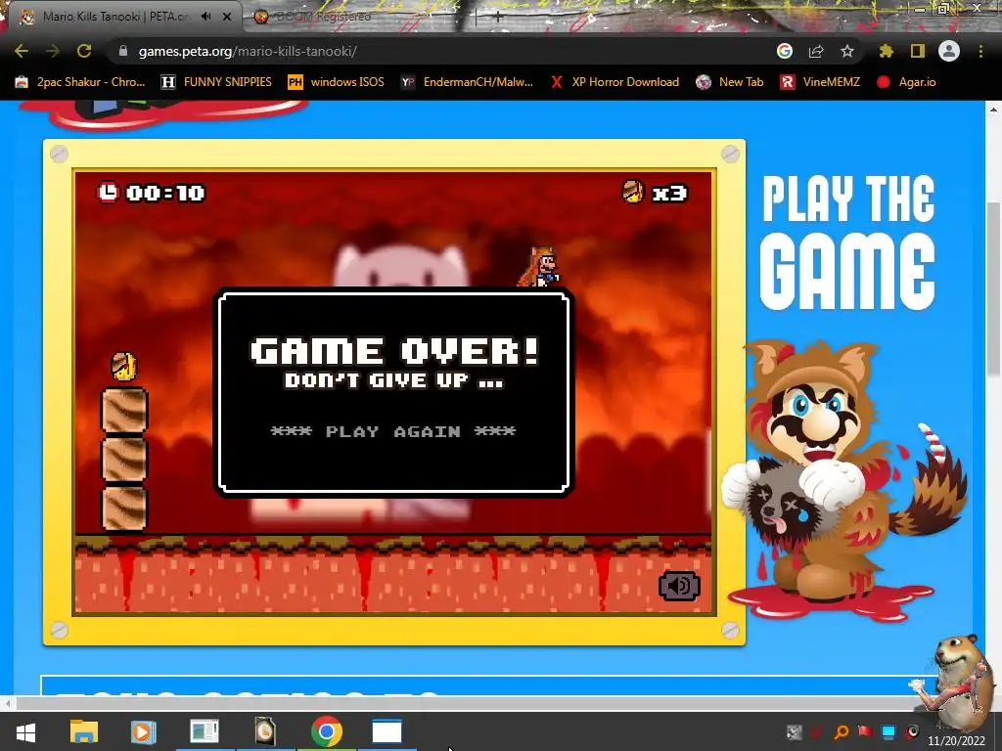Open the EndermanCH/Malw... bookmark
Image resolution: width=1002 pixels, height=751 pixels.
click(x=467, y=82)
